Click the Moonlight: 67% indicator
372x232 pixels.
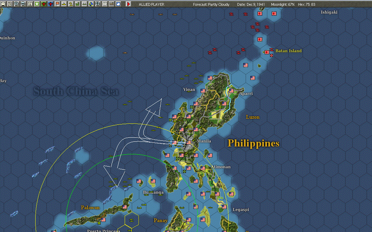[x=283, y=4]
